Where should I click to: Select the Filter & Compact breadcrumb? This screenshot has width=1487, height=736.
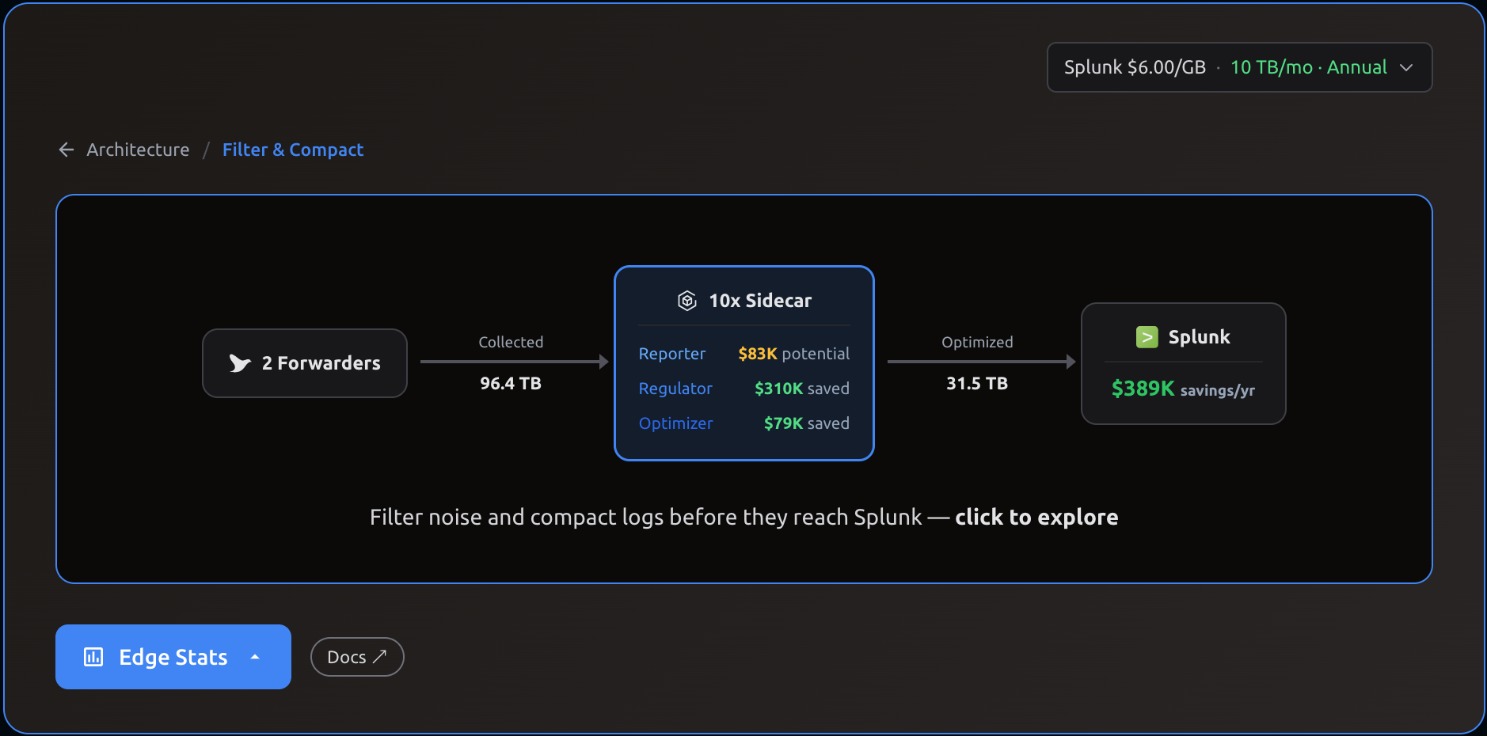coord(293,150)
